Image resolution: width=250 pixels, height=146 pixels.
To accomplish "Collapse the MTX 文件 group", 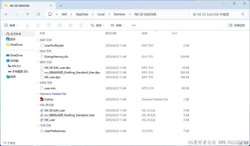I will point(38,83).
